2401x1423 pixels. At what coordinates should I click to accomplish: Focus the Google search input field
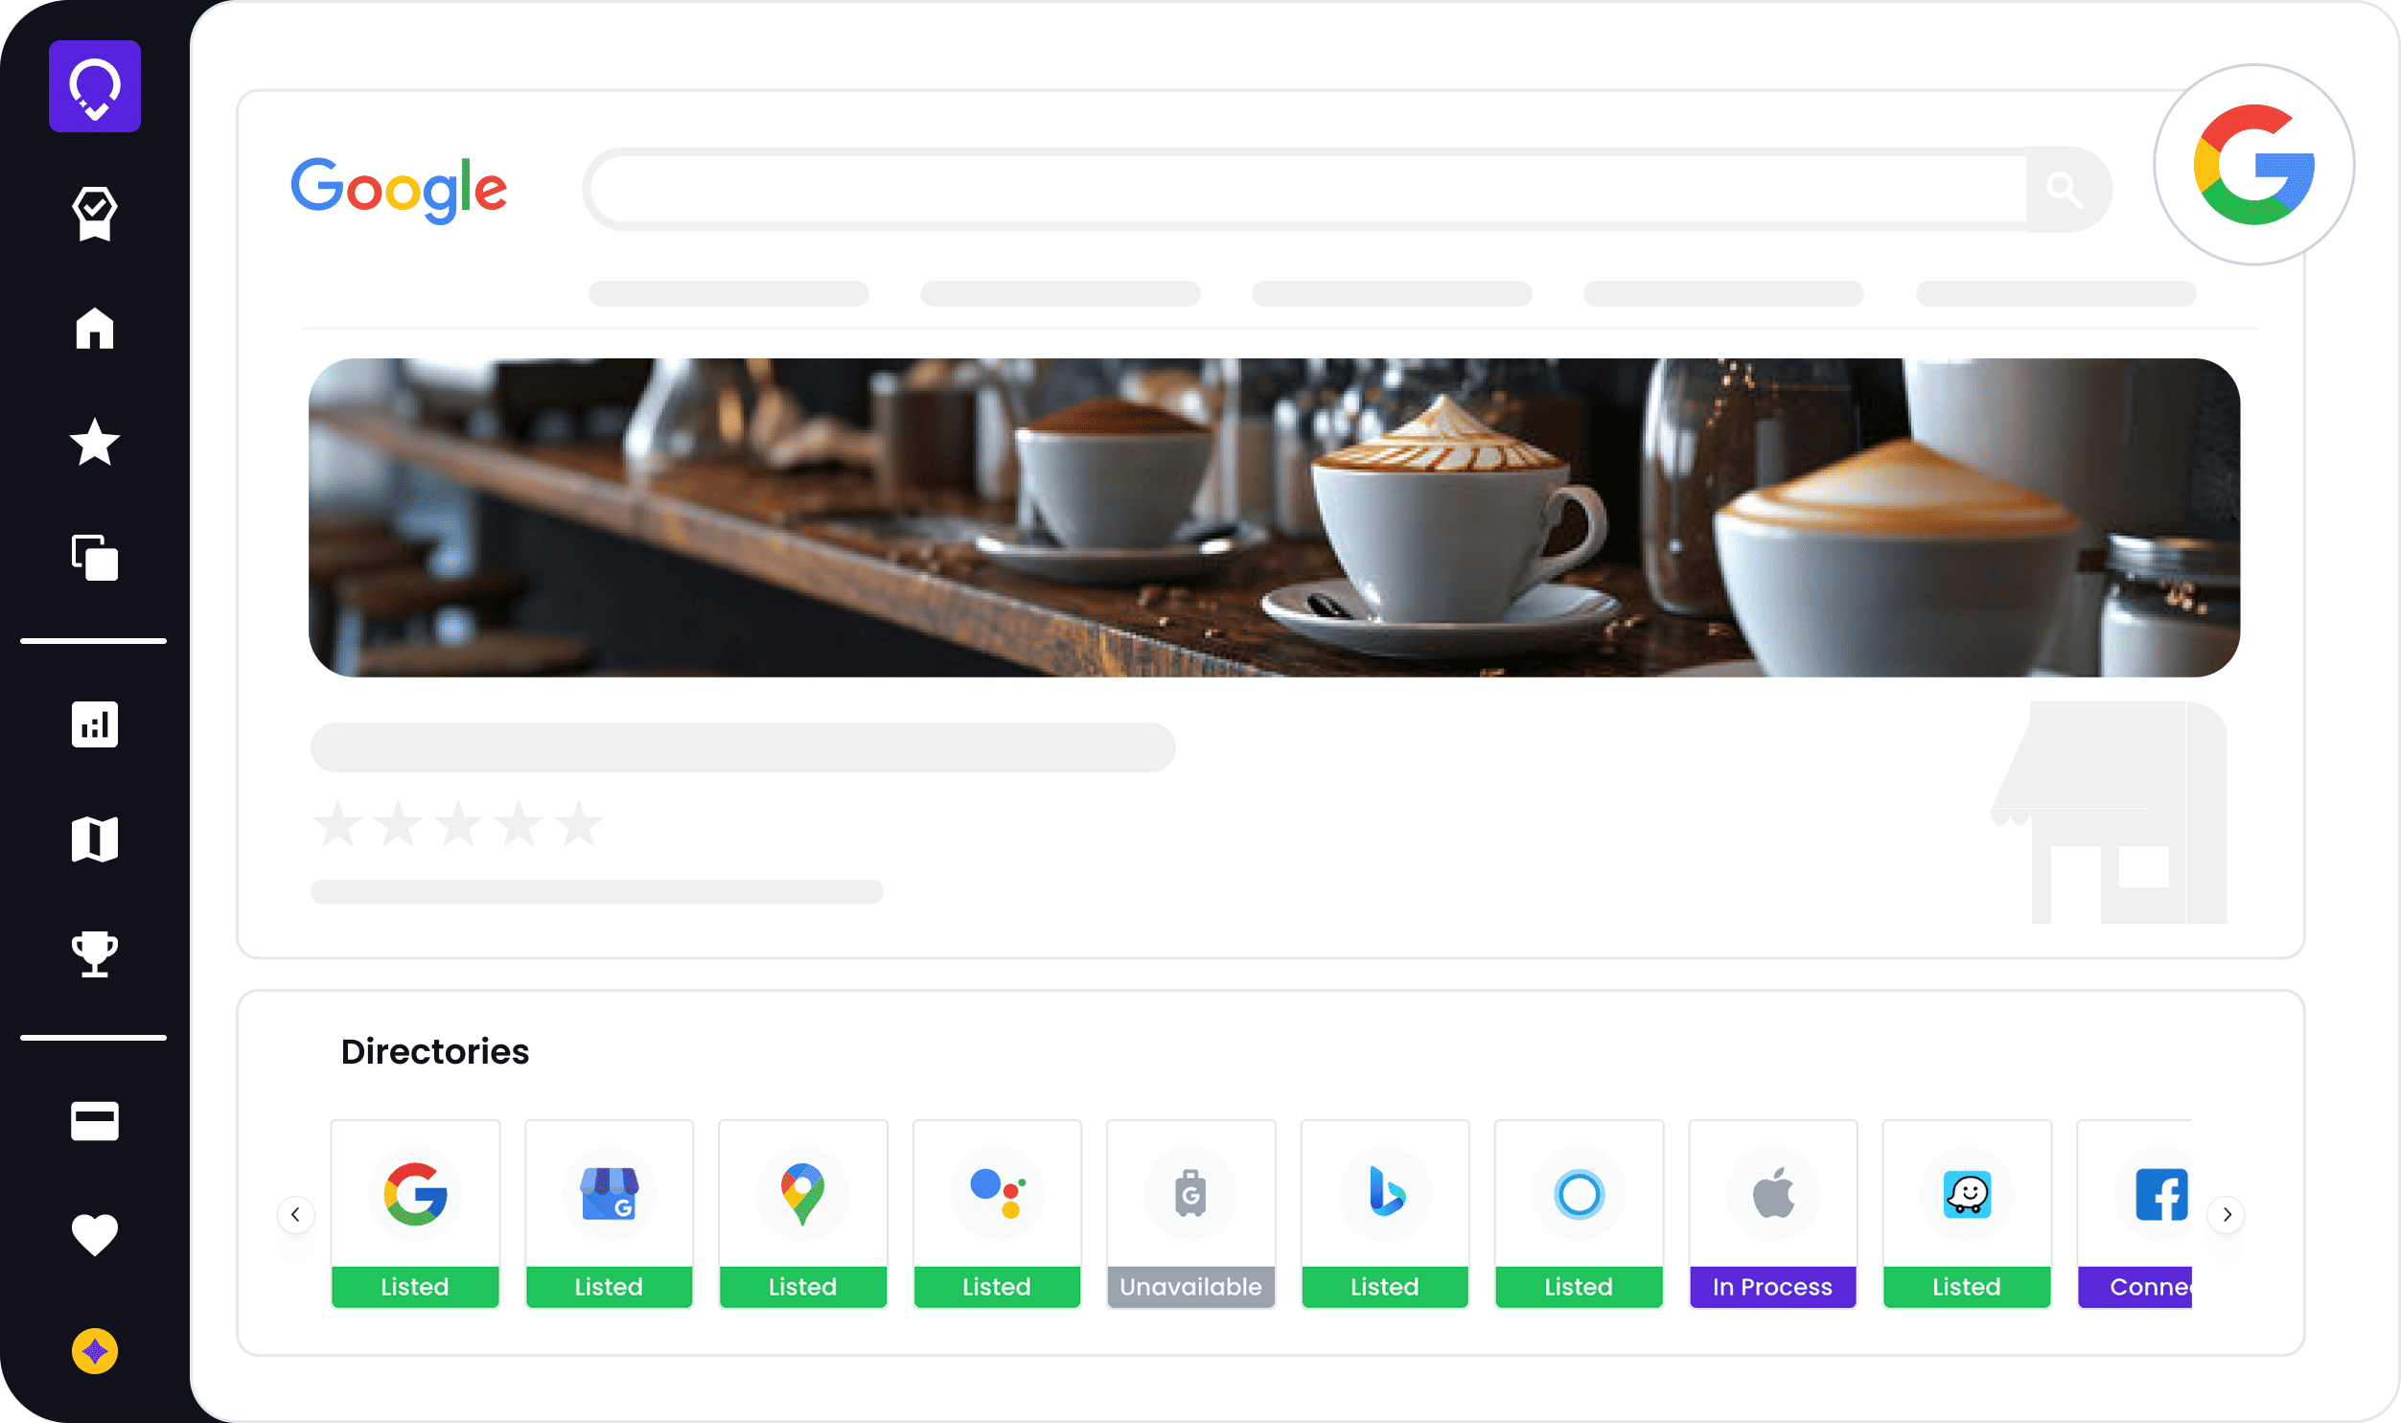point(1306,189)
